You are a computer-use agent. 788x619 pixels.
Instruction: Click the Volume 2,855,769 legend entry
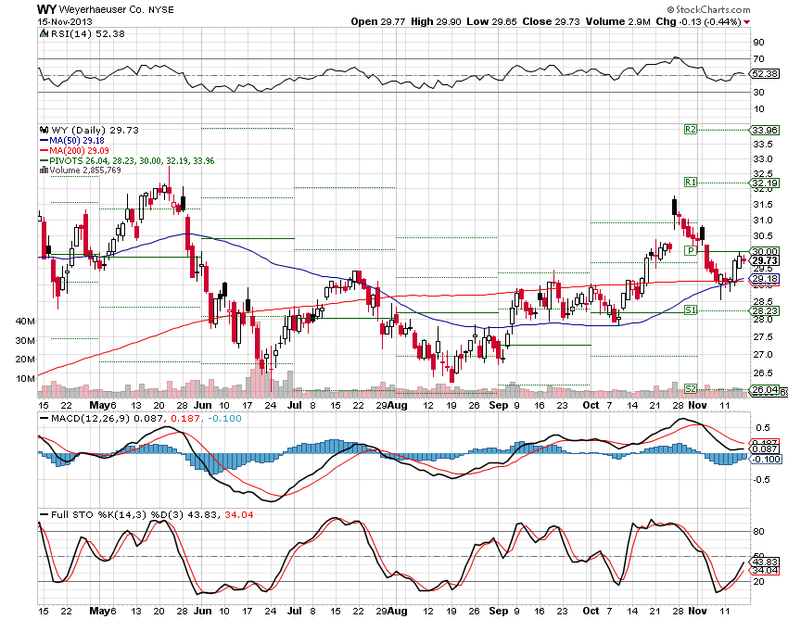click(85, 171)
